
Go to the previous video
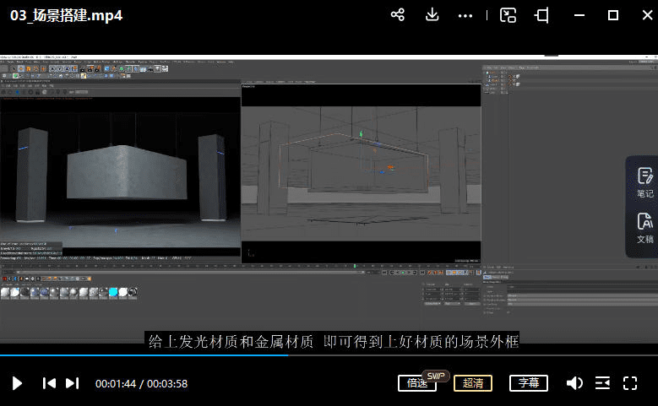49,383
